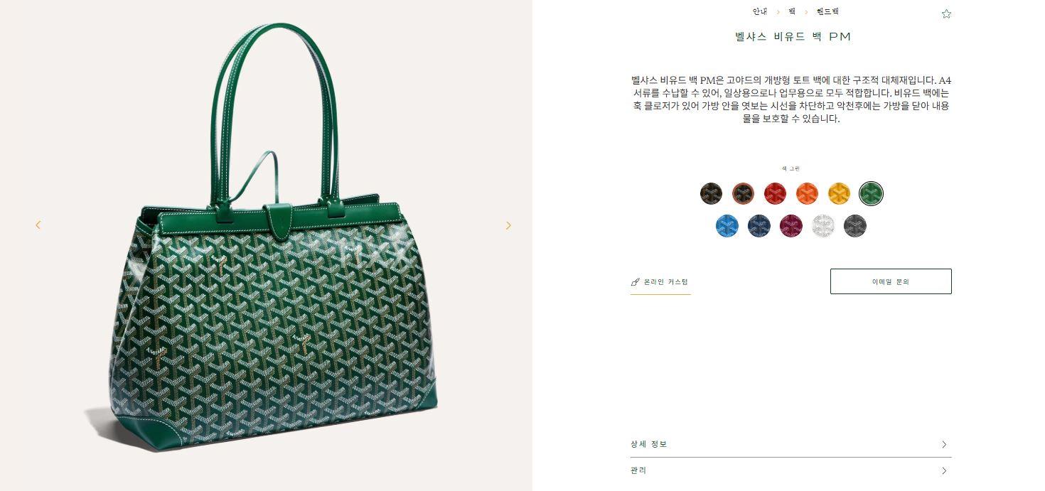Viewport: 1045px width, 491px height.
Task: Choose the orange color swatch
Action: [x=807, y=193]
